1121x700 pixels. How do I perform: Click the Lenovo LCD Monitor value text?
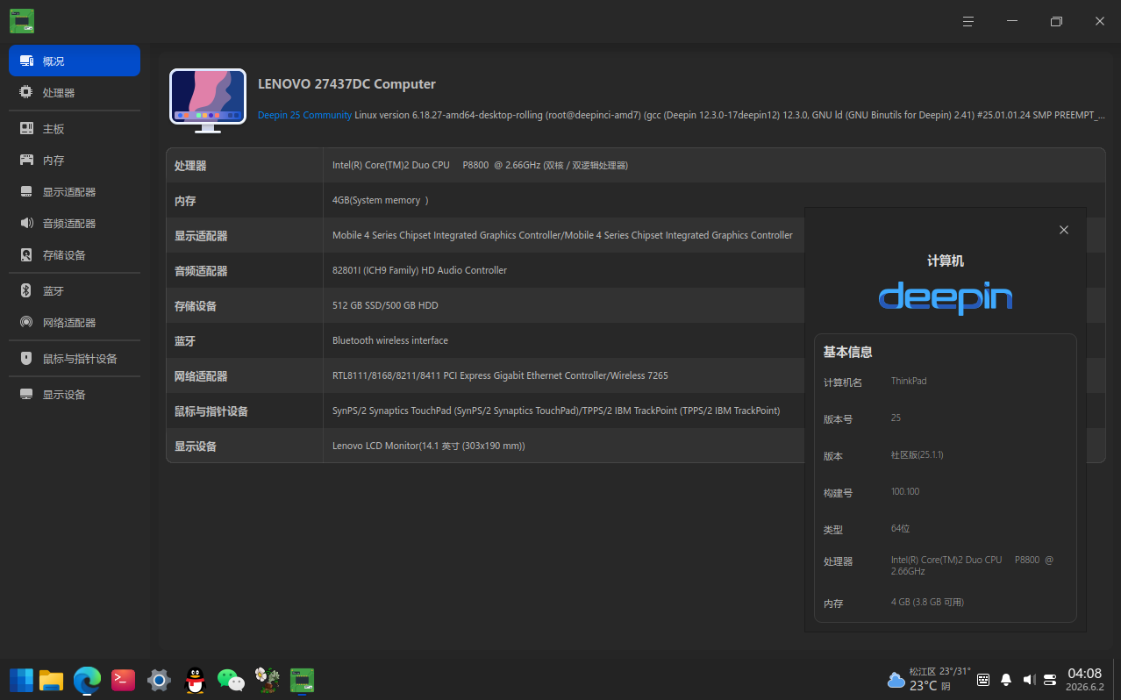point(429,446)
